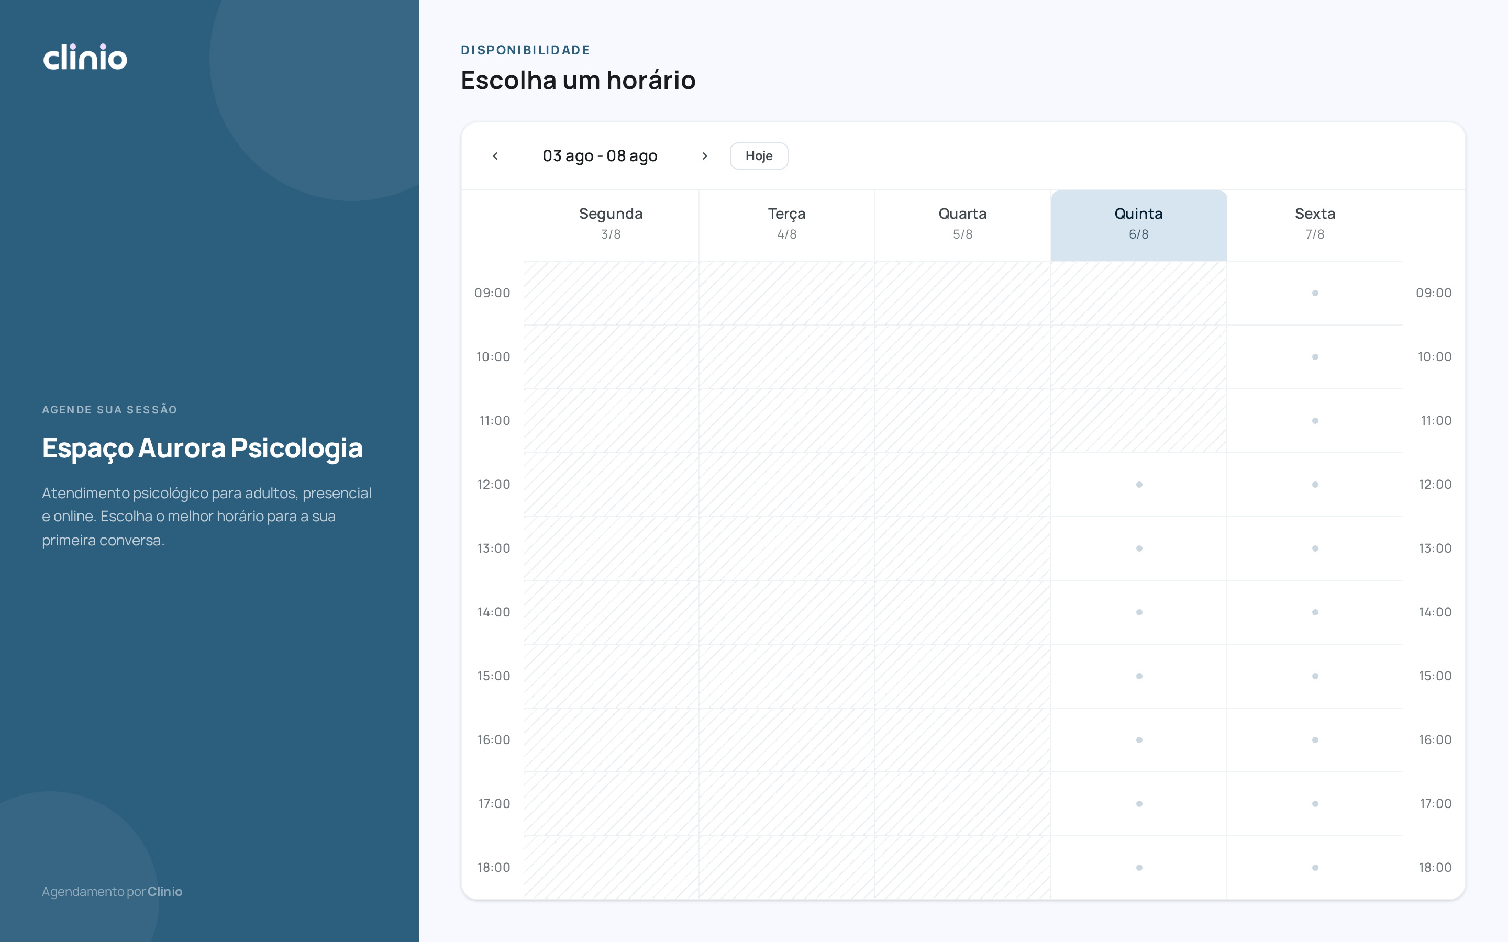The width and height of the screenshot is (1508, 942).
Task: Click the unavailable Segunda 09:00 slot
Action: click(611, 293)
